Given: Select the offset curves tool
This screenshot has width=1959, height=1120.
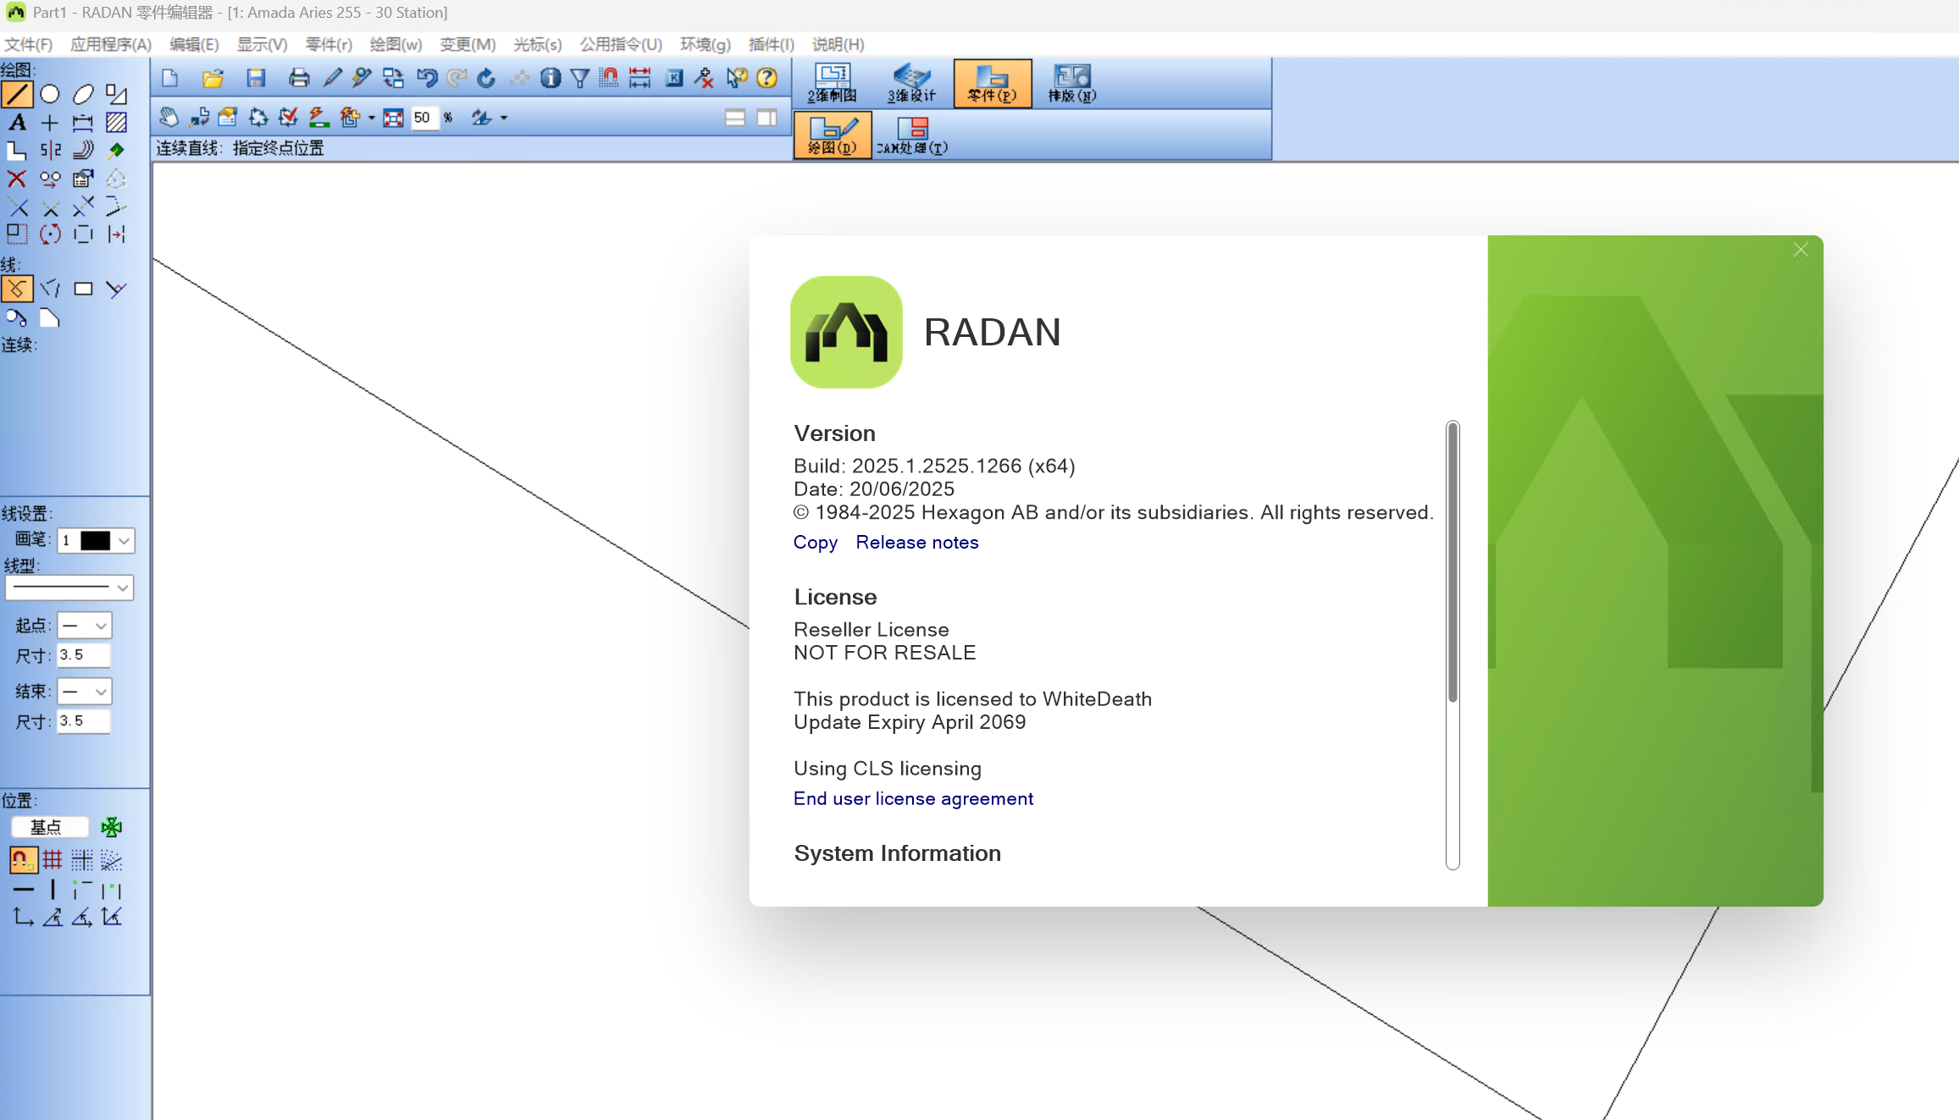Looking at the screenshot, I should pos(83,151).
